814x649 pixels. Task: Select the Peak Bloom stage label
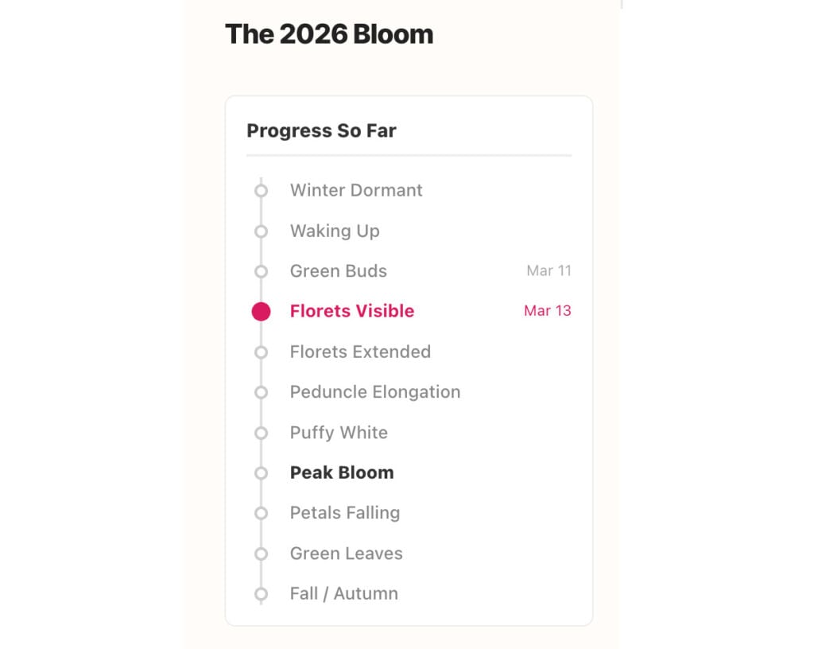pos(341,472)
